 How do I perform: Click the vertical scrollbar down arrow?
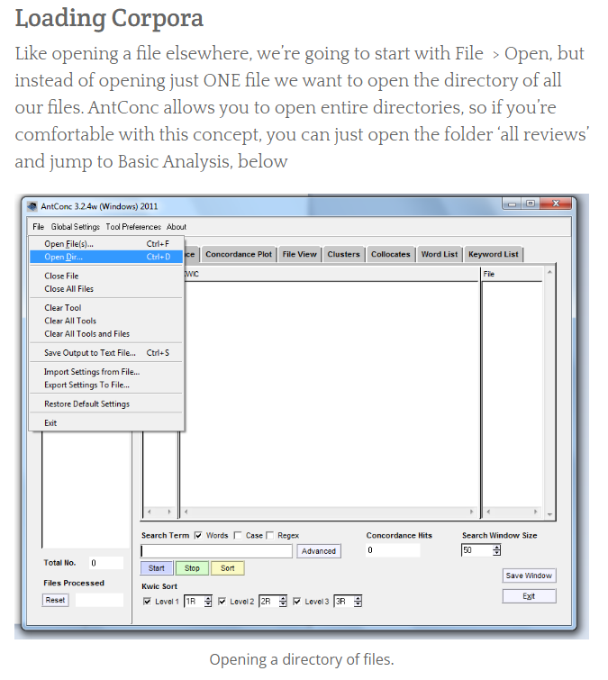click(549, 514)
